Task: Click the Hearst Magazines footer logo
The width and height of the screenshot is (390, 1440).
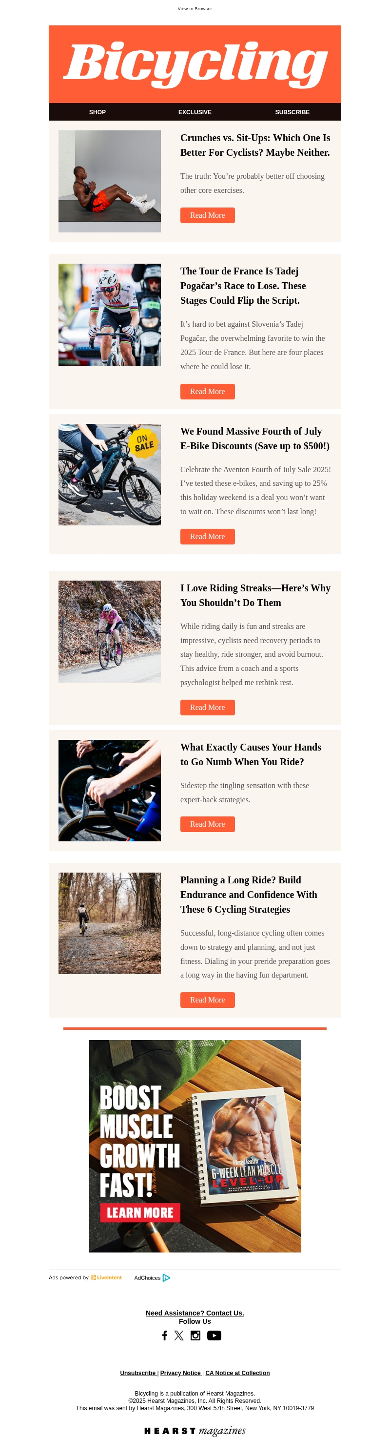Action: [x=195, y=1431]
